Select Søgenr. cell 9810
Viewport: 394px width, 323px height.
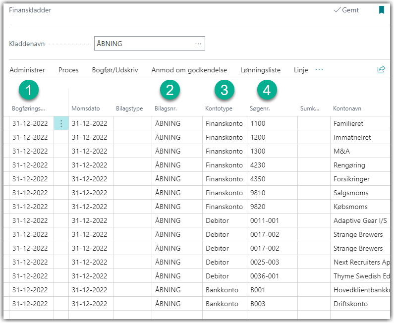coord(272,193)
